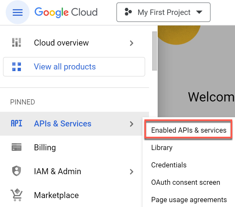Viewport: 235px width, 207px height.
Task: Open the Cloud overview menu item
Action: (x=74, y=43)
